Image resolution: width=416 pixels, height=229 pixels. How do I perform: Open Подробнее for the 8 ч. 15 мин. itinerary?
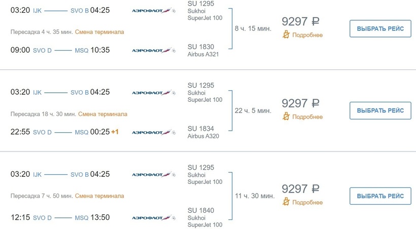[x=307, y=35]
